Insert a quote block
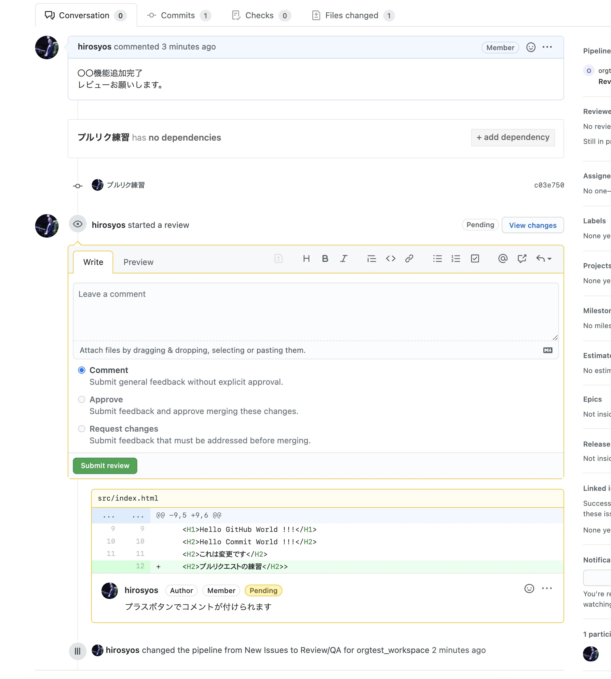This screenshot has width=611, height=679. coord(372,258)
